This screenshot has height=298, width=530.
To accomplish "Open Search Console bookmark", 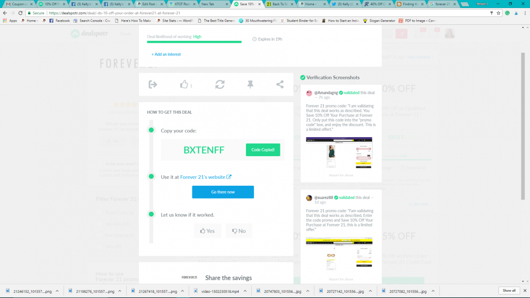I will 92,21.
